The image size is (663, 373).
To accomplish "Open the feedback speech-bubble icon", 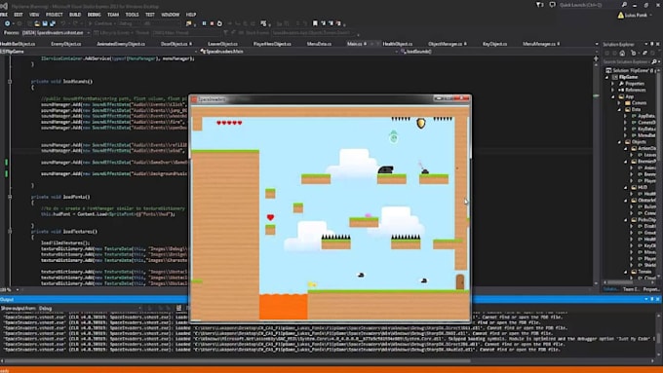I will coord(552,5).
